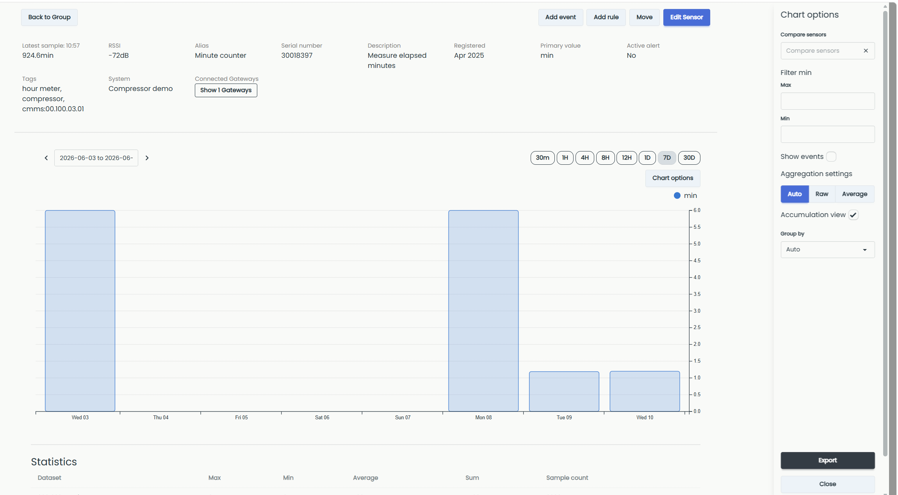Image resolution: width=898 pixels, height=495 pixels.
Task: Go to next date range arrow
Action: point(147,158)
